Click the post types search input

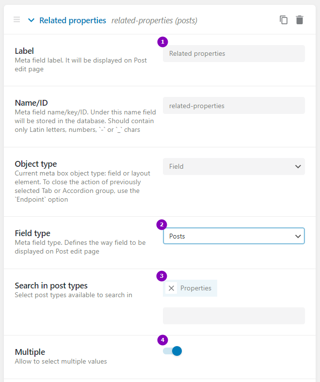click(234, 316)
